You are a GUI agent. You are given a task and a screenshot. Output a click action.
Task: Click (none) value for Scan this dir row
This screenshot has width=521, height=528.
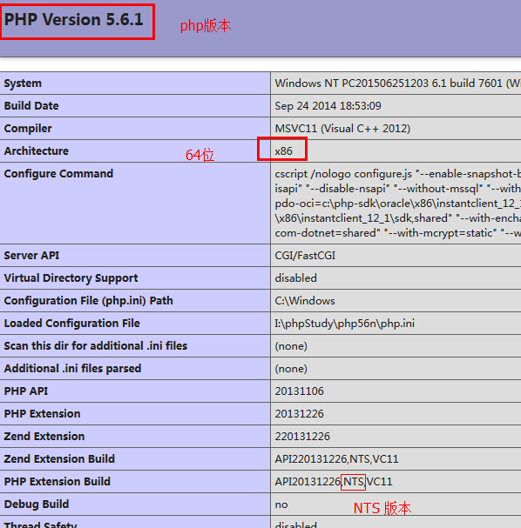coord(291,346)
